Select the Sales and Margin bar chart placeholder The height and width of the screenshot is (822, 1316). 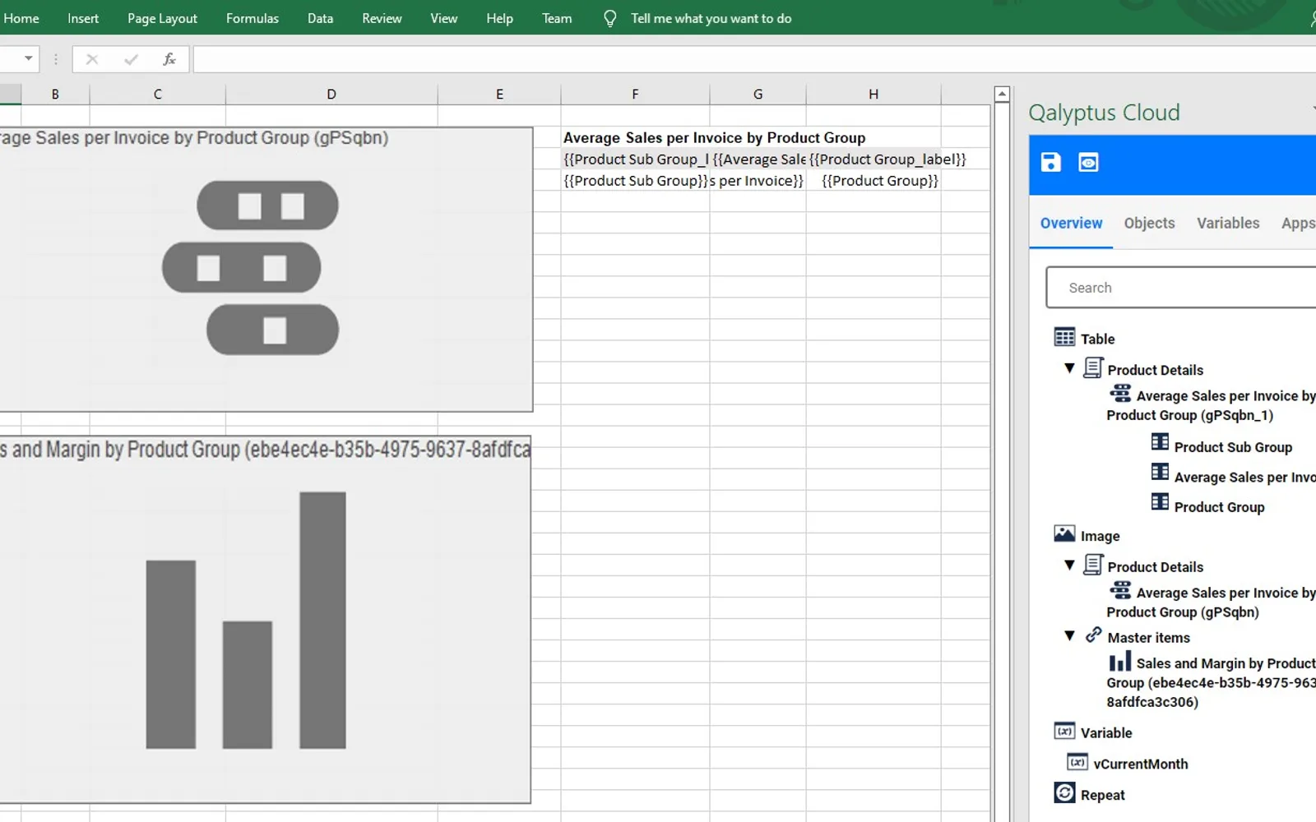click(265, 619)
